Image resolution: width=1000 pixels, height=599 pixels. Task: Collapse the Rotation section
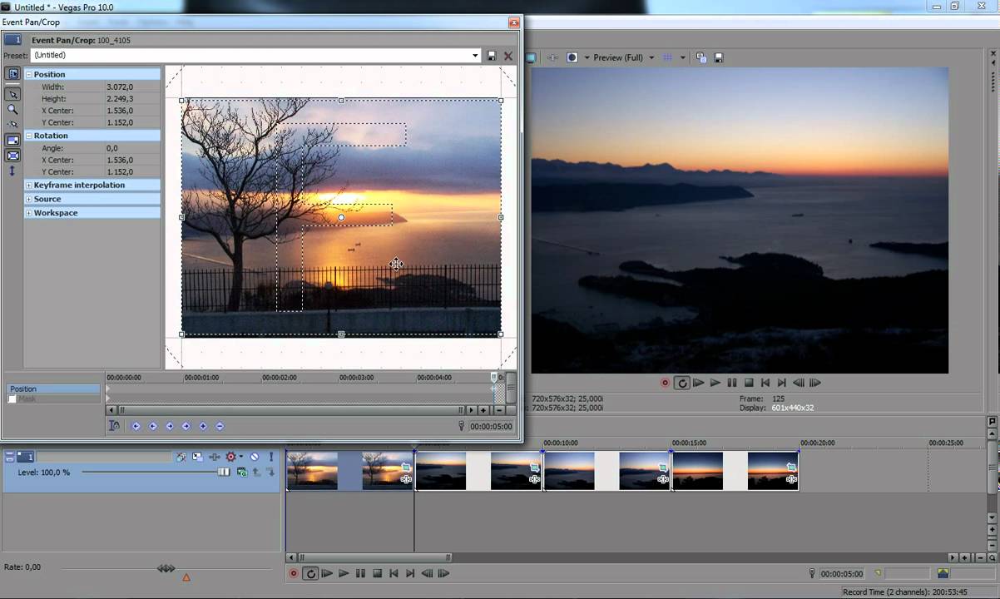pyautogui.click(x=29, y=136)
